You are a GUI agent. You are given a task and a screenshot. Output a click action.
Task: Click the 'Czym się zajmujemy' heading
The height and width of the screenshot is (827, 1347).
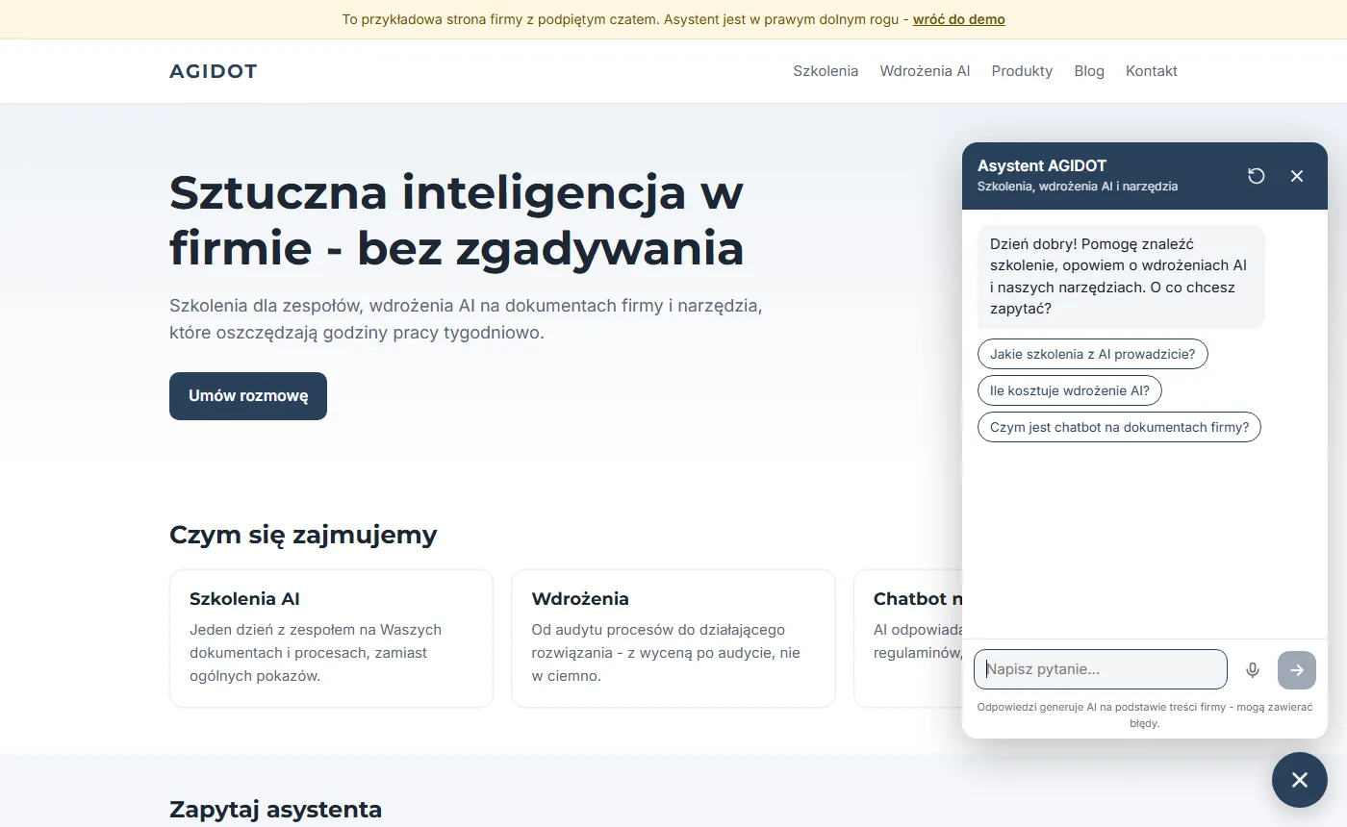pos(303,535)
